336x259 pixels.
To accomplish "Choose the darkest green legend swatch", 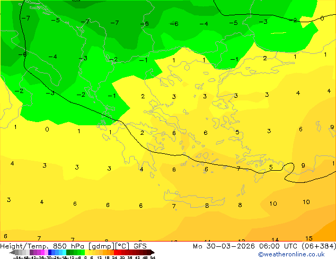I will tap(68, 252).
